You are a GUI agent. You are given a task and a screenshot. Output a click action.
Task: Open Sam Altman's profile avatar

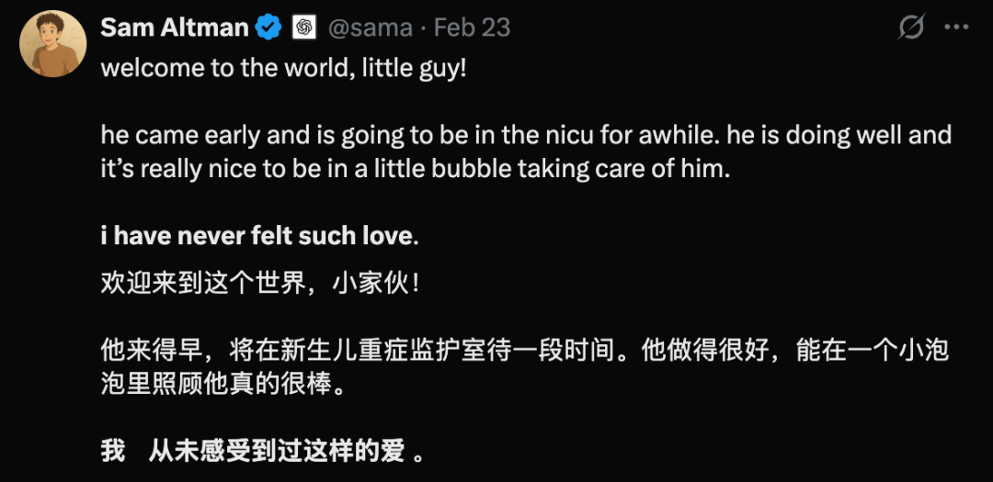click(53, 43)
